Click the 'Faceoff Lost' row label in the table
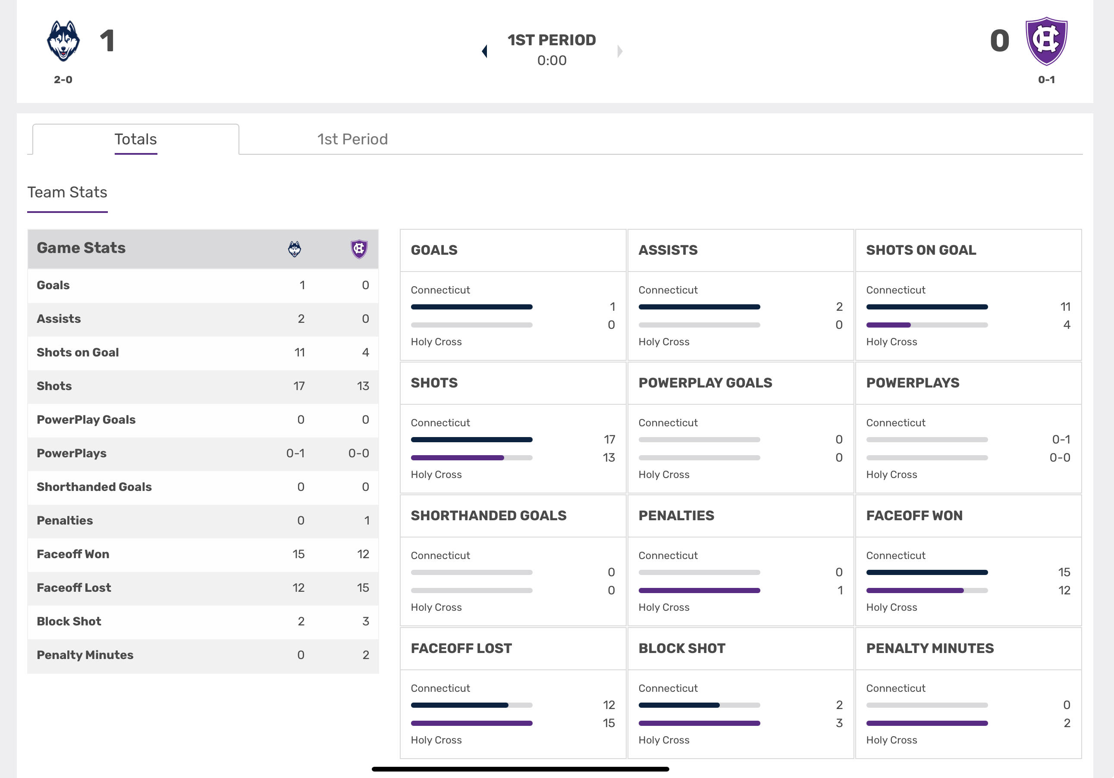Screen dimensions: 1114x778 coord(74,588)
